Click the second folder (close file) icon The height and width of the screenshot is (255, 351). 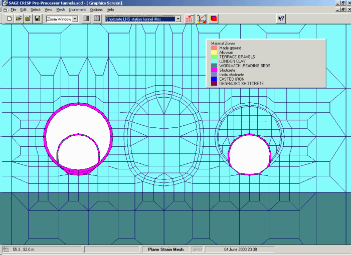[28, 19]
